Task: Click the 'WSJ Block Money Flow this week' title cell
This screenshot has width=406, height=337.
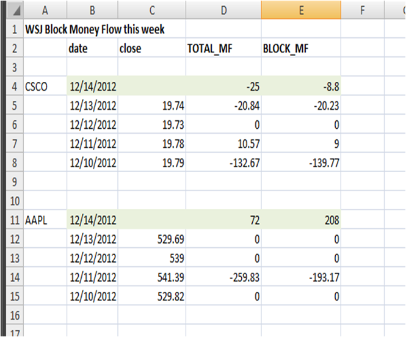Action: 95,29
